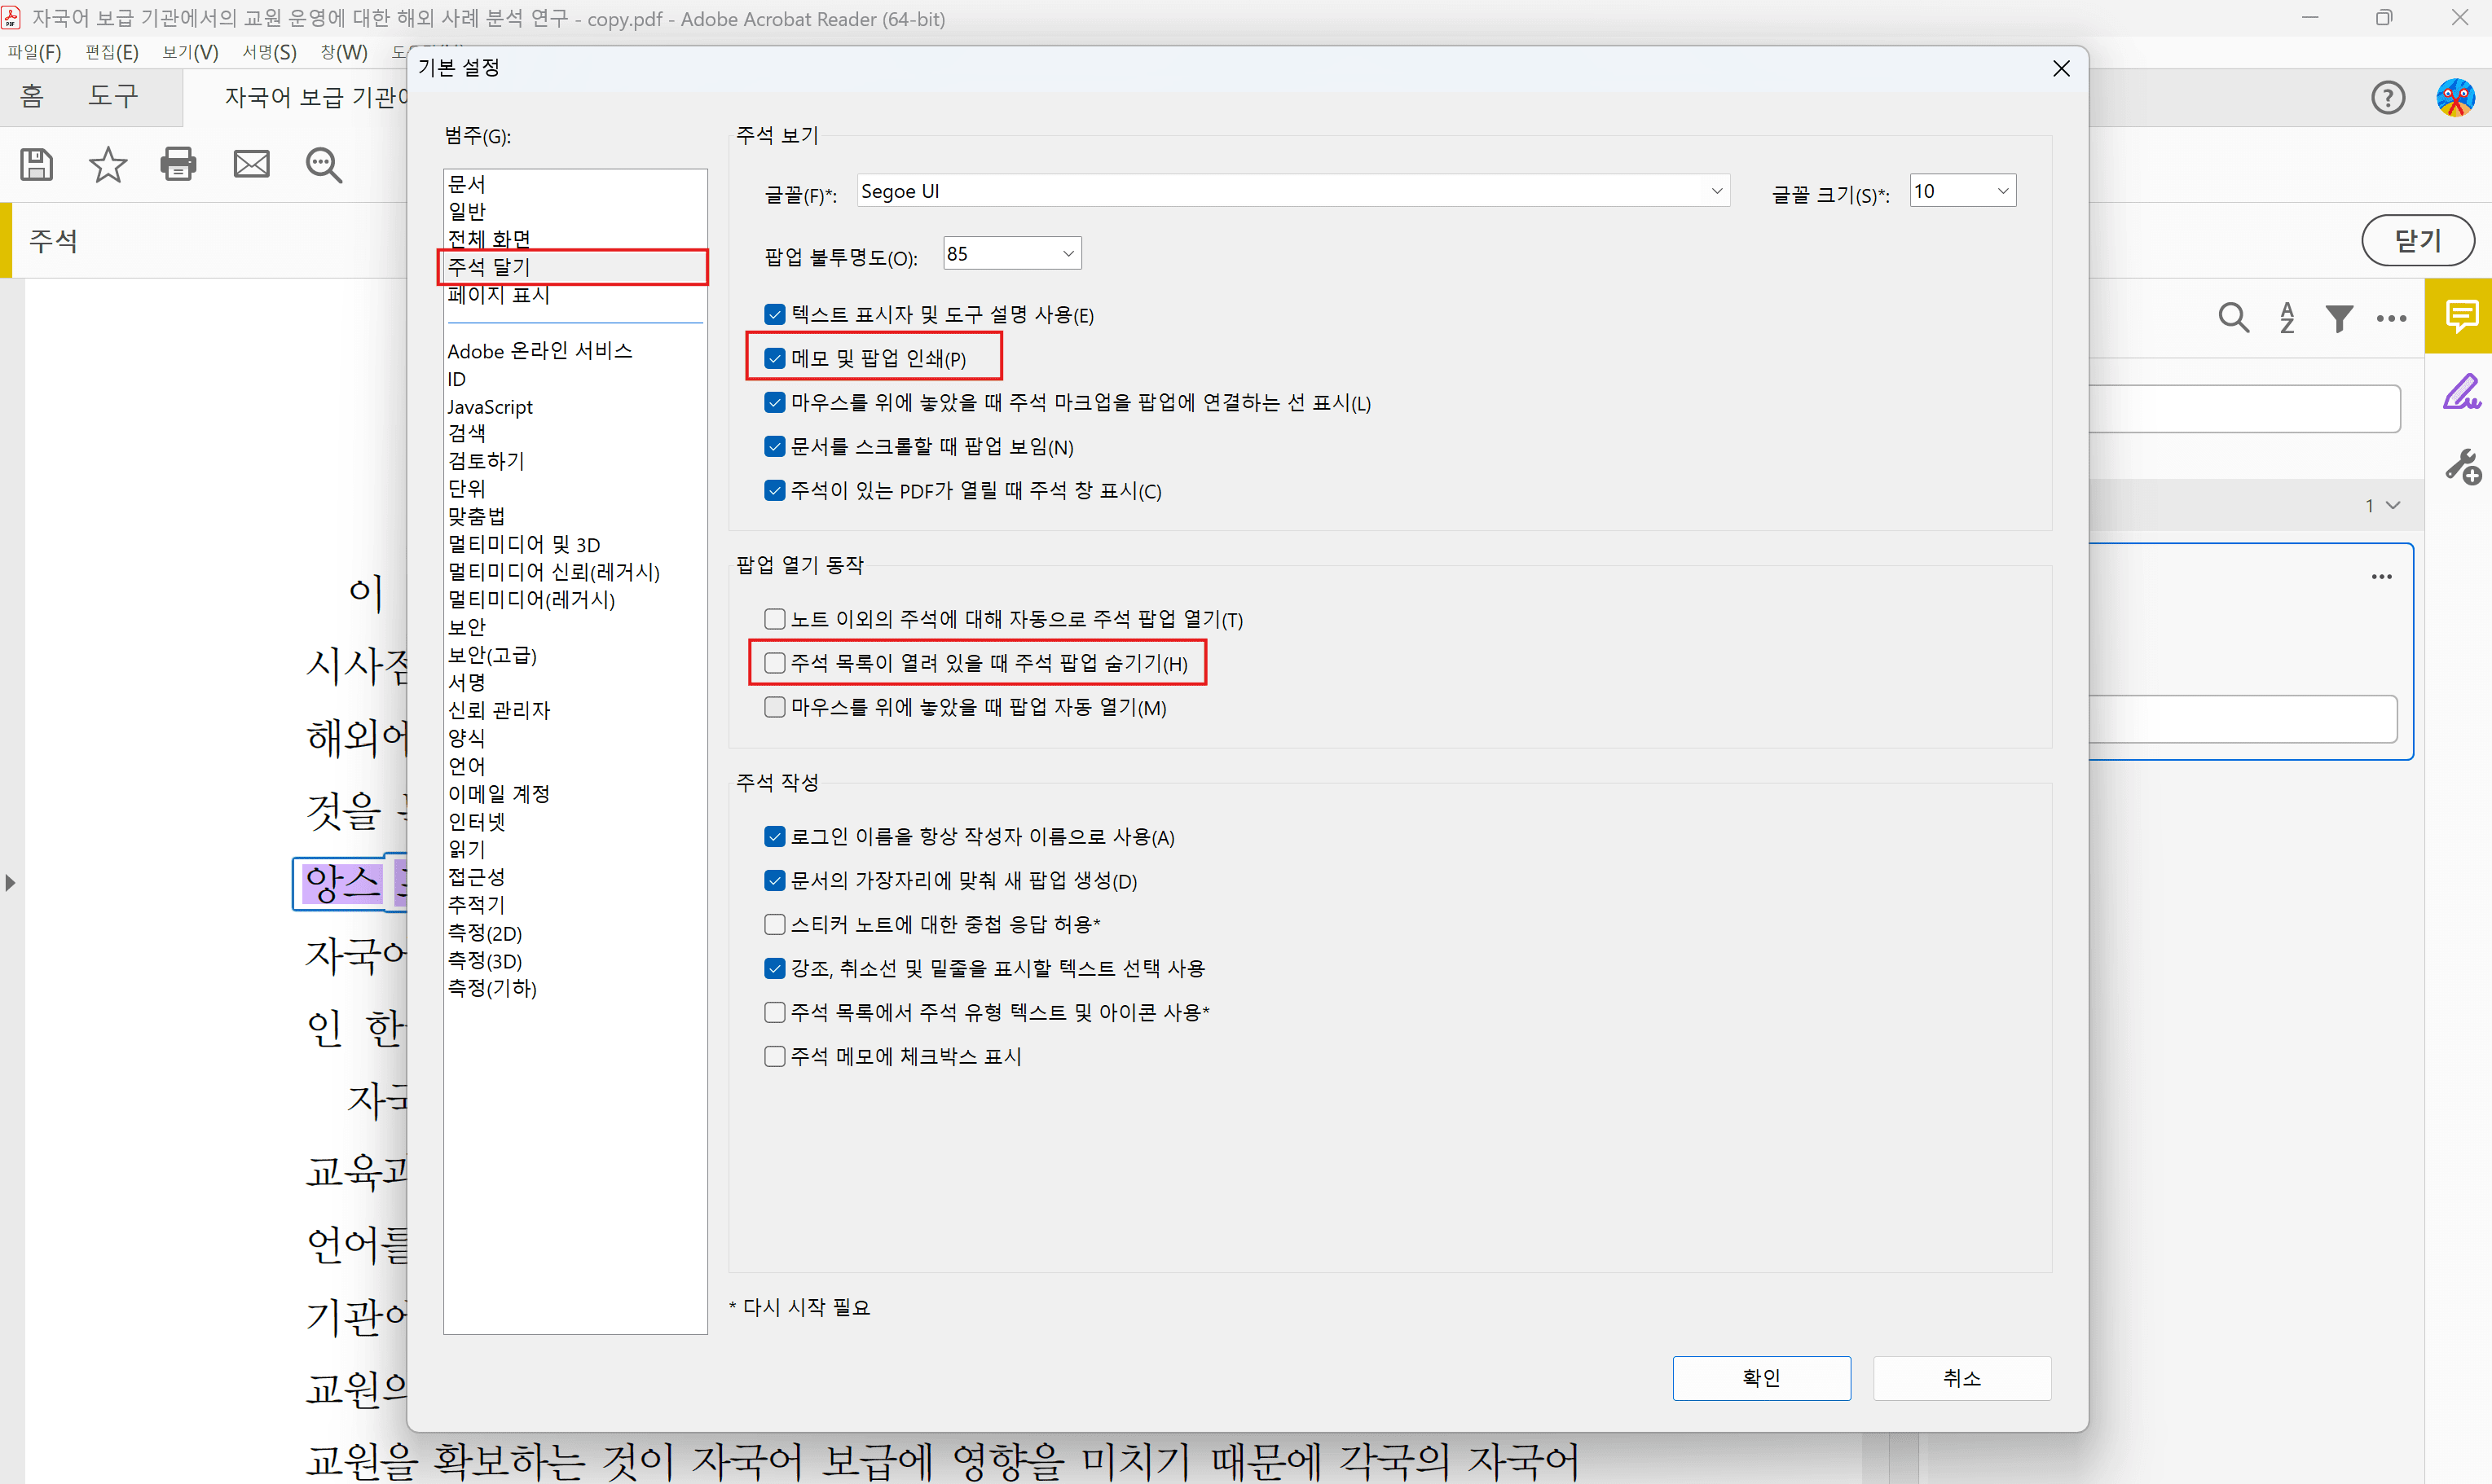Select the 전체 화면 category

pyautogui.click(x=488, y=239)
